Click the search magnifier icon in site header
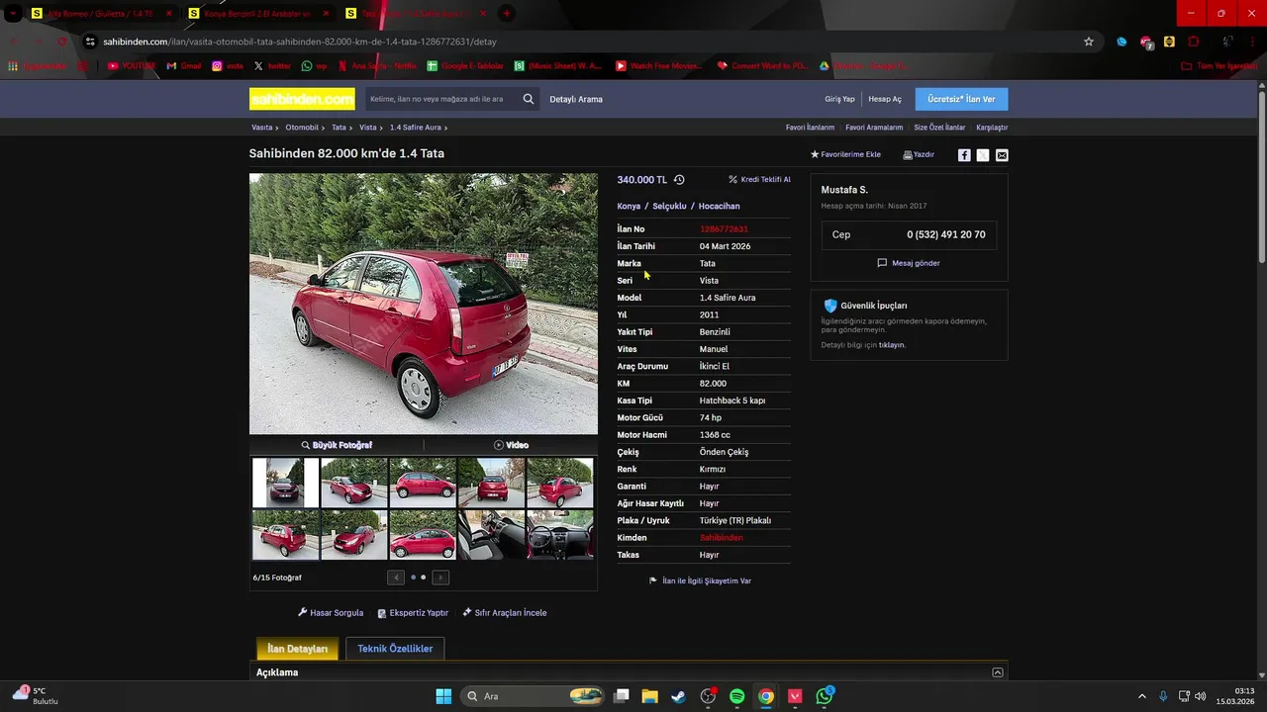1267x712 pixels. pyautogui.click(x=529, y=99)
